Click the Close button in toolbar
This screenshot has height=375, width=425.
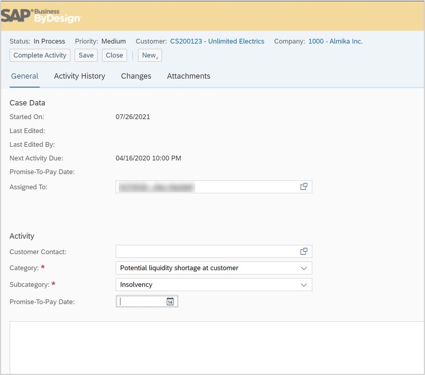tap(114, 55)
